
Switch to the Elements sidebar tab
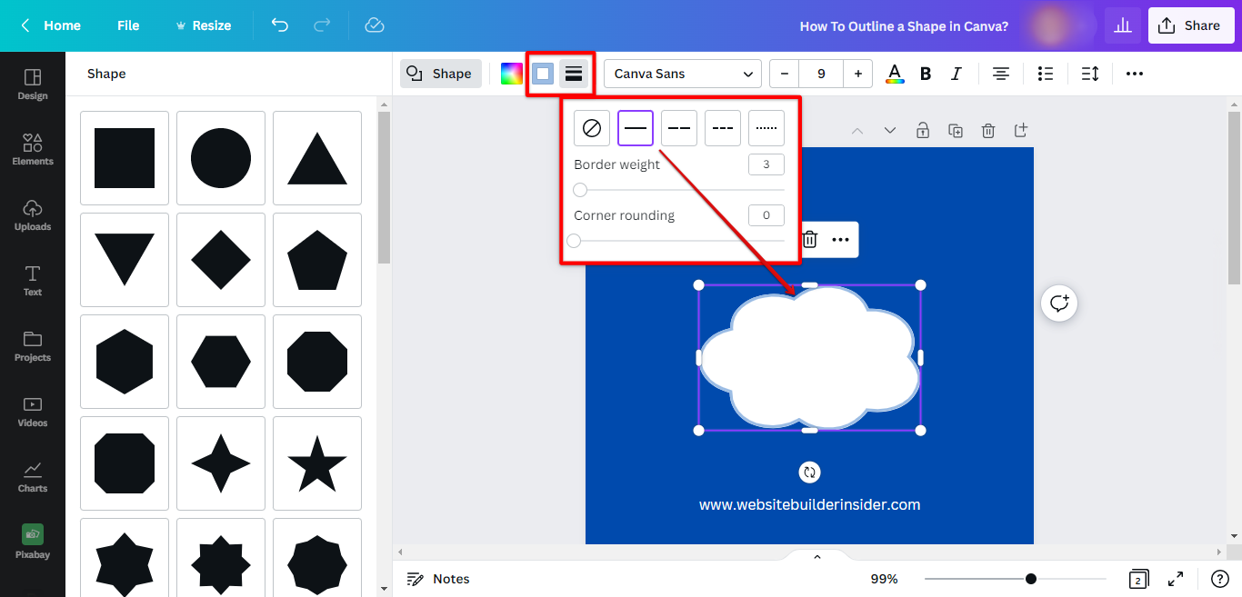(x=33, y=149)
